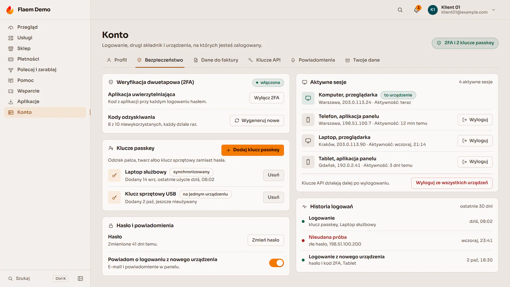The width and height of the screenshot is (510, 287).
Task: Collapse the sidebar with the panel icon
Action: pyautogui.click(x=80, y=278)
